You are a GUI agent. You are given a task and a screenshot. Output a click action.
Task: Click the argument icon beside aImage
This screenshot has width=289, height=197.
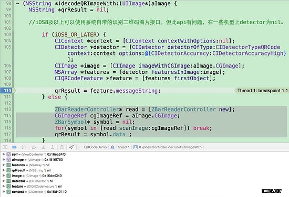pyautogui.click(x=8, y=159)
